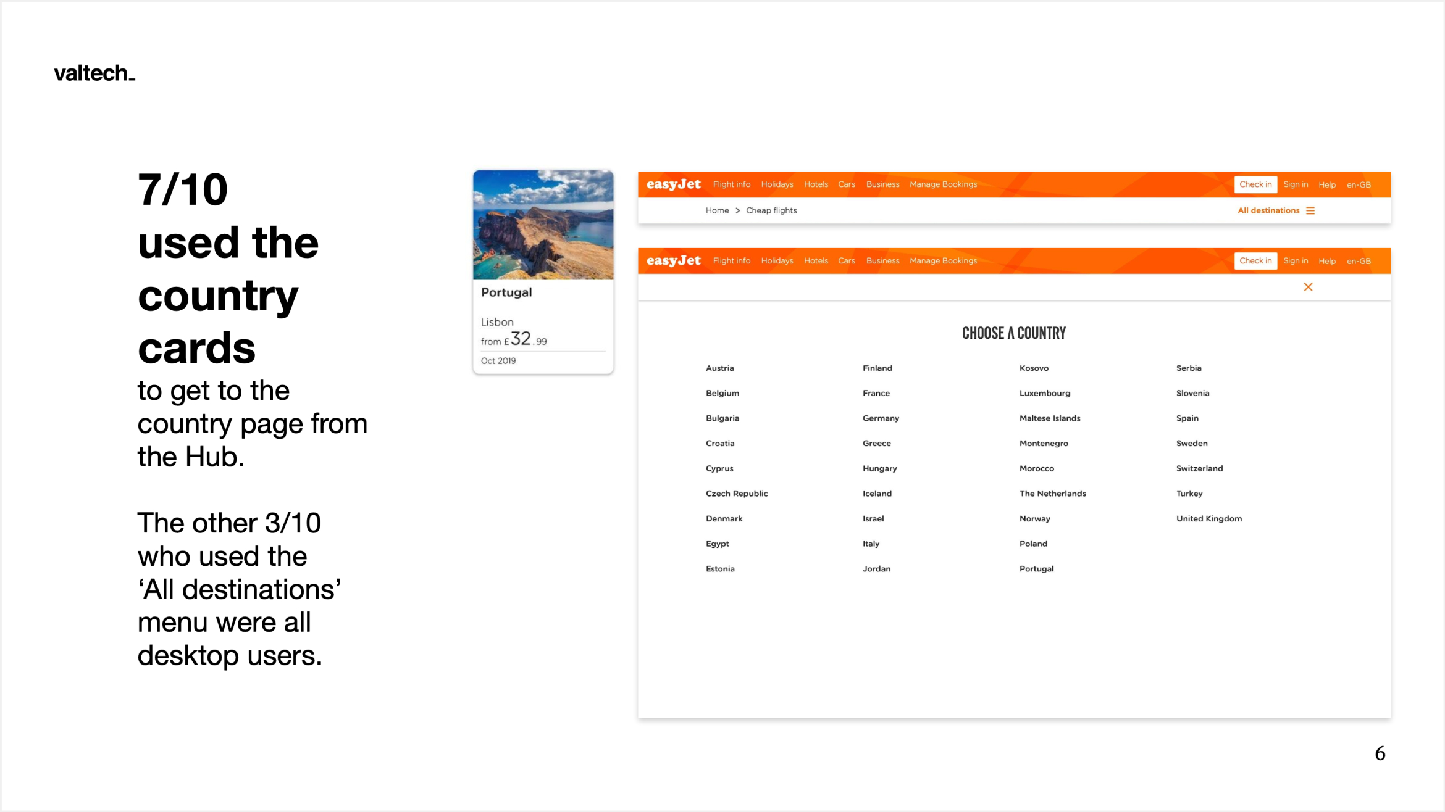Image resolution: width=1445 pixels, height=812 pixels.
Task: Click Sign in in the upper header
Action: coord(1295,184)
